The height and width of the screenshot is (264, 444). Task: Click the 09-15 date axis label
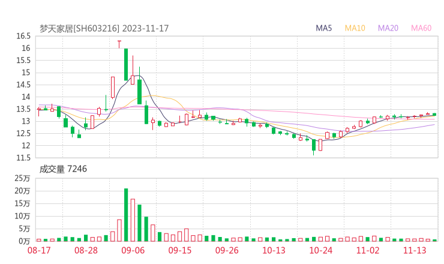tap(180, 250)
